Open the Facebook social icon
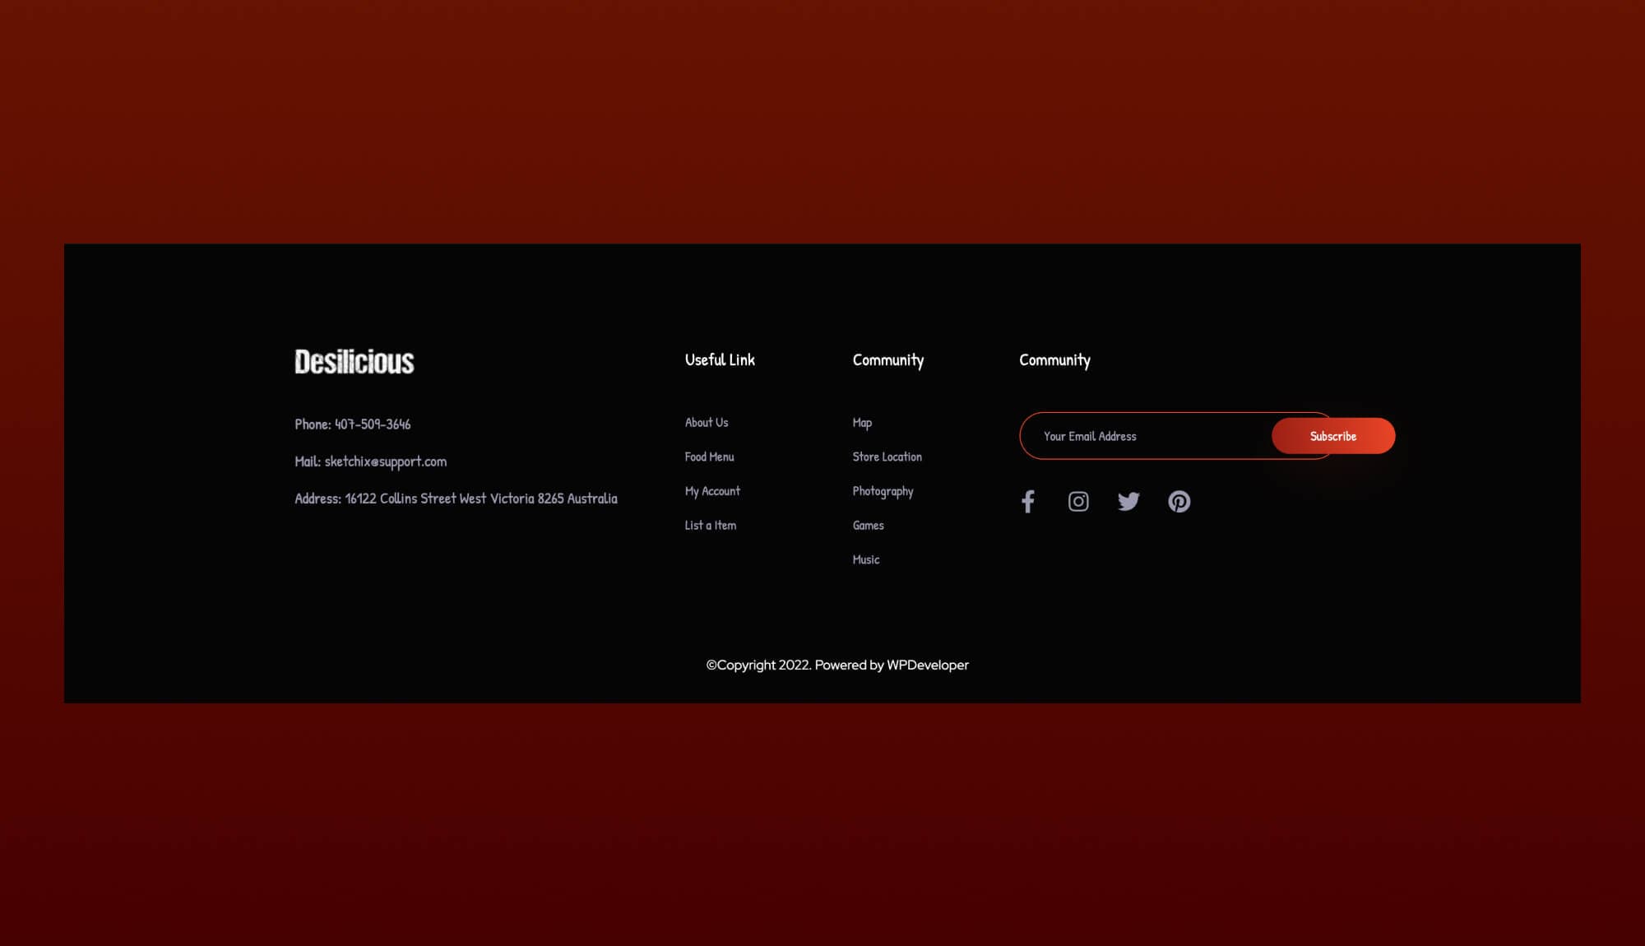The height and width of the screenshot is (946, 1645). pos(1027,502)
